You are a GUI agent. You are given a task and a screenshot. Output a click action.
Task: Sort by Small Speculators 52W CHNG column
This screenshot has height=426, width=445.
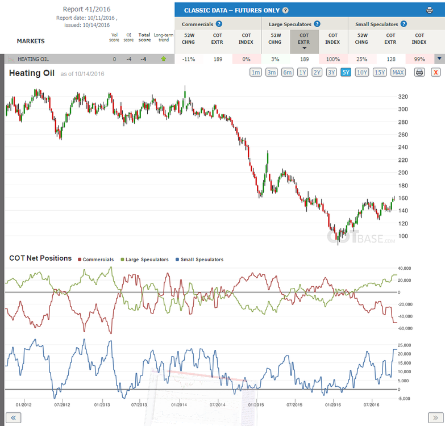pos(361,39)
